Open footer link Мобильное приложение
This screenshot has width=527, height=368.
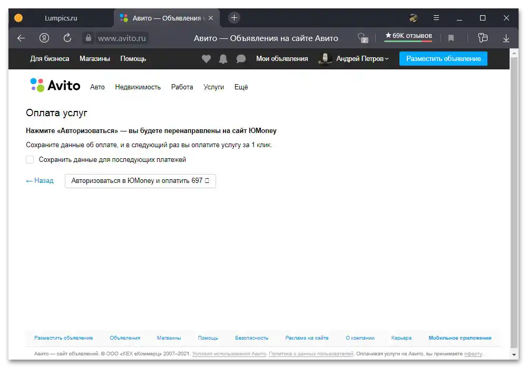[x=460, y=338]
